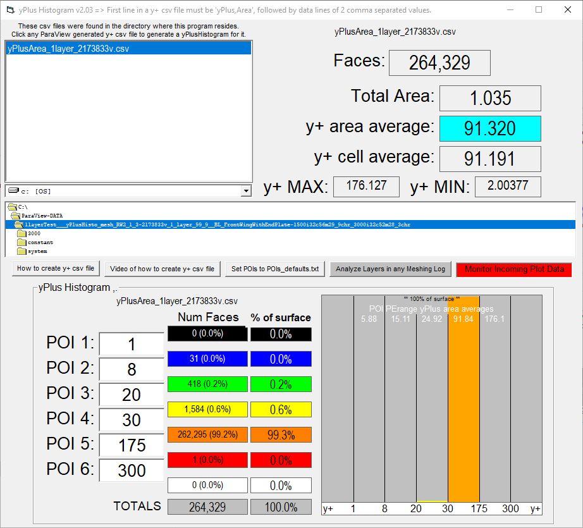Click the red 'Monitor Incoming Plot Data' button
The width and height of the screenshot is (583, 528).
514,269
